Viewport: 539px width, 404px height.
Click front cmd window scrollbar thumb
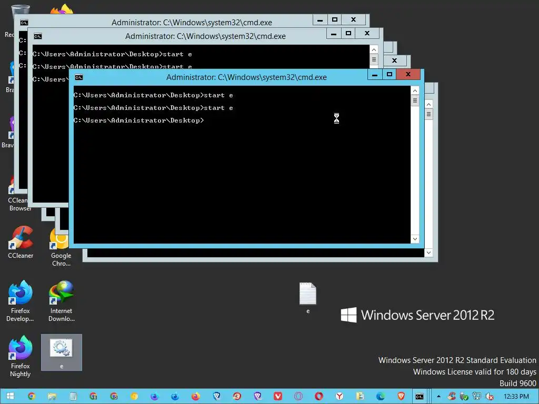(415, 100)
